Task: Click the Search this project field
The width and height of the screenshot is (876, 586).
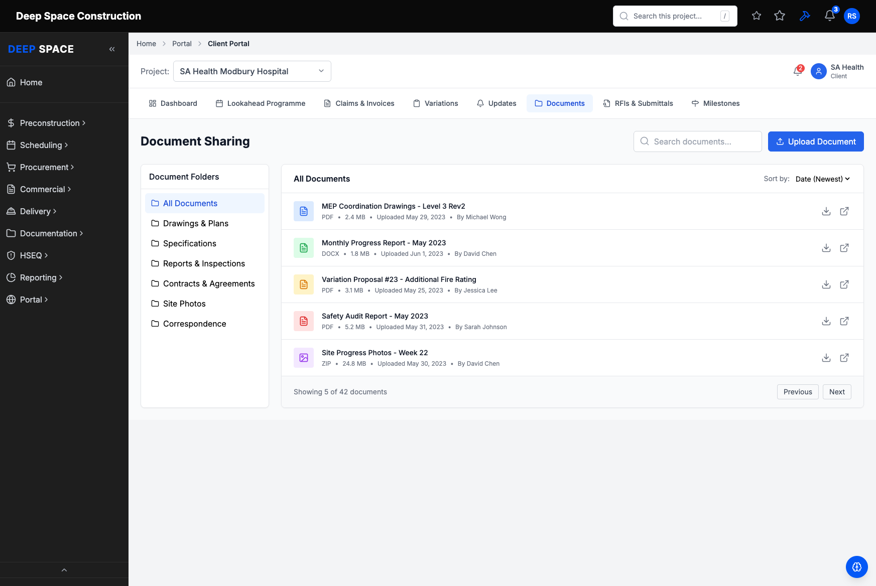Action: pos(675,16)
